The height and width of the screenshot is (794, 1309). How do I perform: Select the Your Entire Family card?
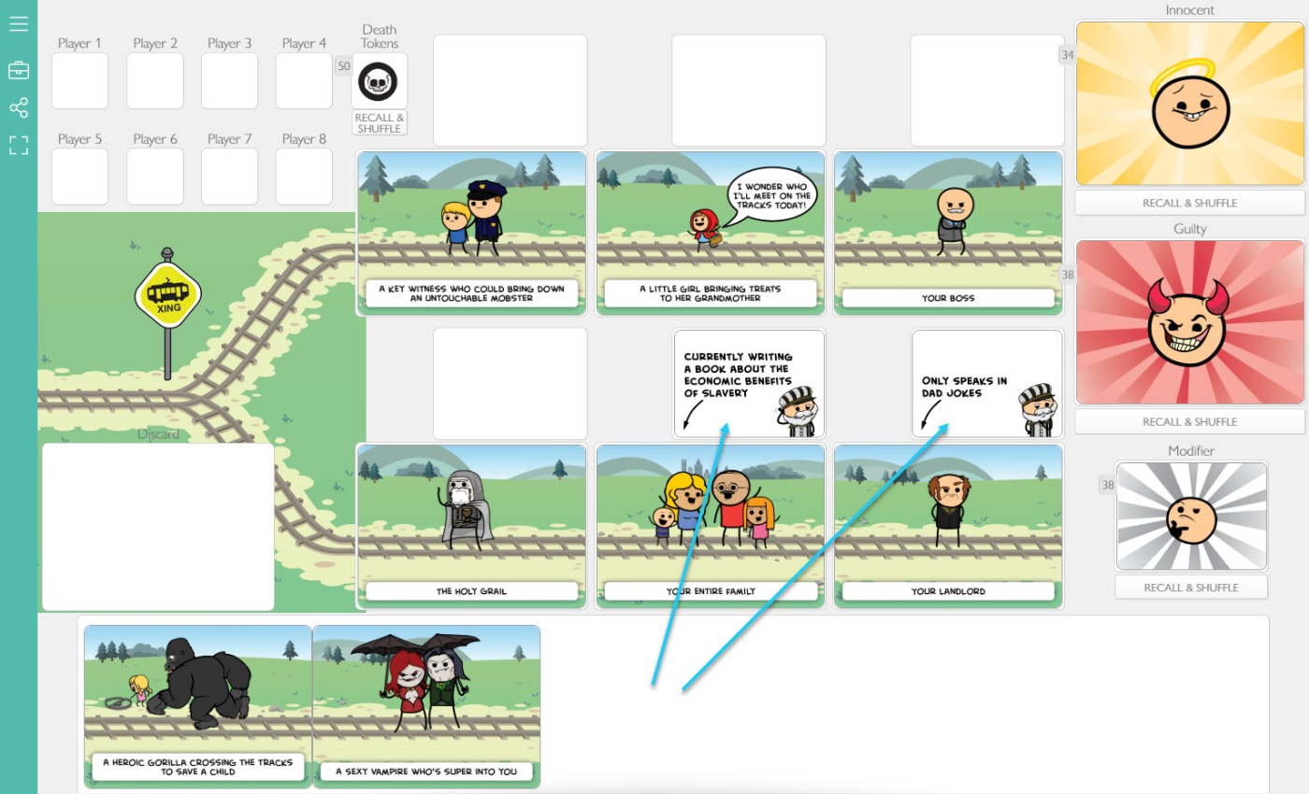[710, 526]
